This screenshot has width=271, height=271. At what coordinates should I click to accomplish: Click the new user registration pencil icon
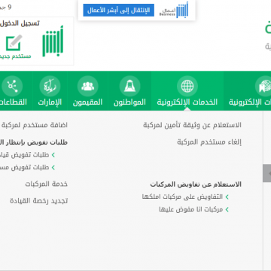point(14,43)
